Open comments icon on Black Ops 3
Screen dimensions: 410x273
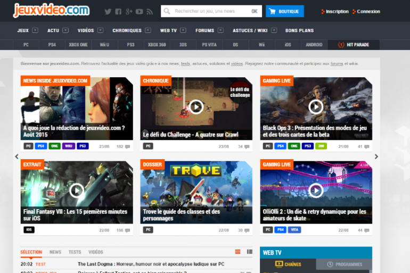click(367, 147)
